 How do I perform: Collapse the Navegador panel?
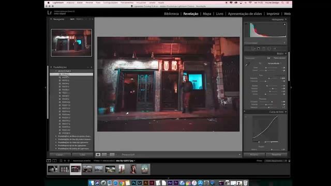pos(51,19)
